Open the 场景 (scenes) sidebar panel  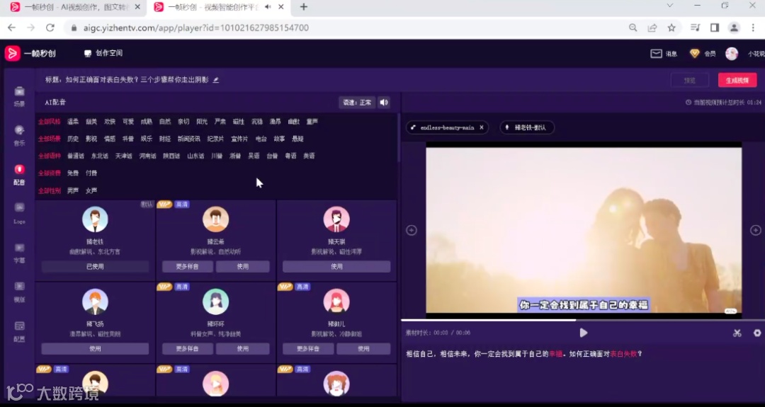pyautogui.click(x=19, y=96)
